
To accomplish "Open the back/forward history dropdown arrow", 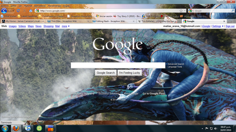I will [x=13, y=11].
